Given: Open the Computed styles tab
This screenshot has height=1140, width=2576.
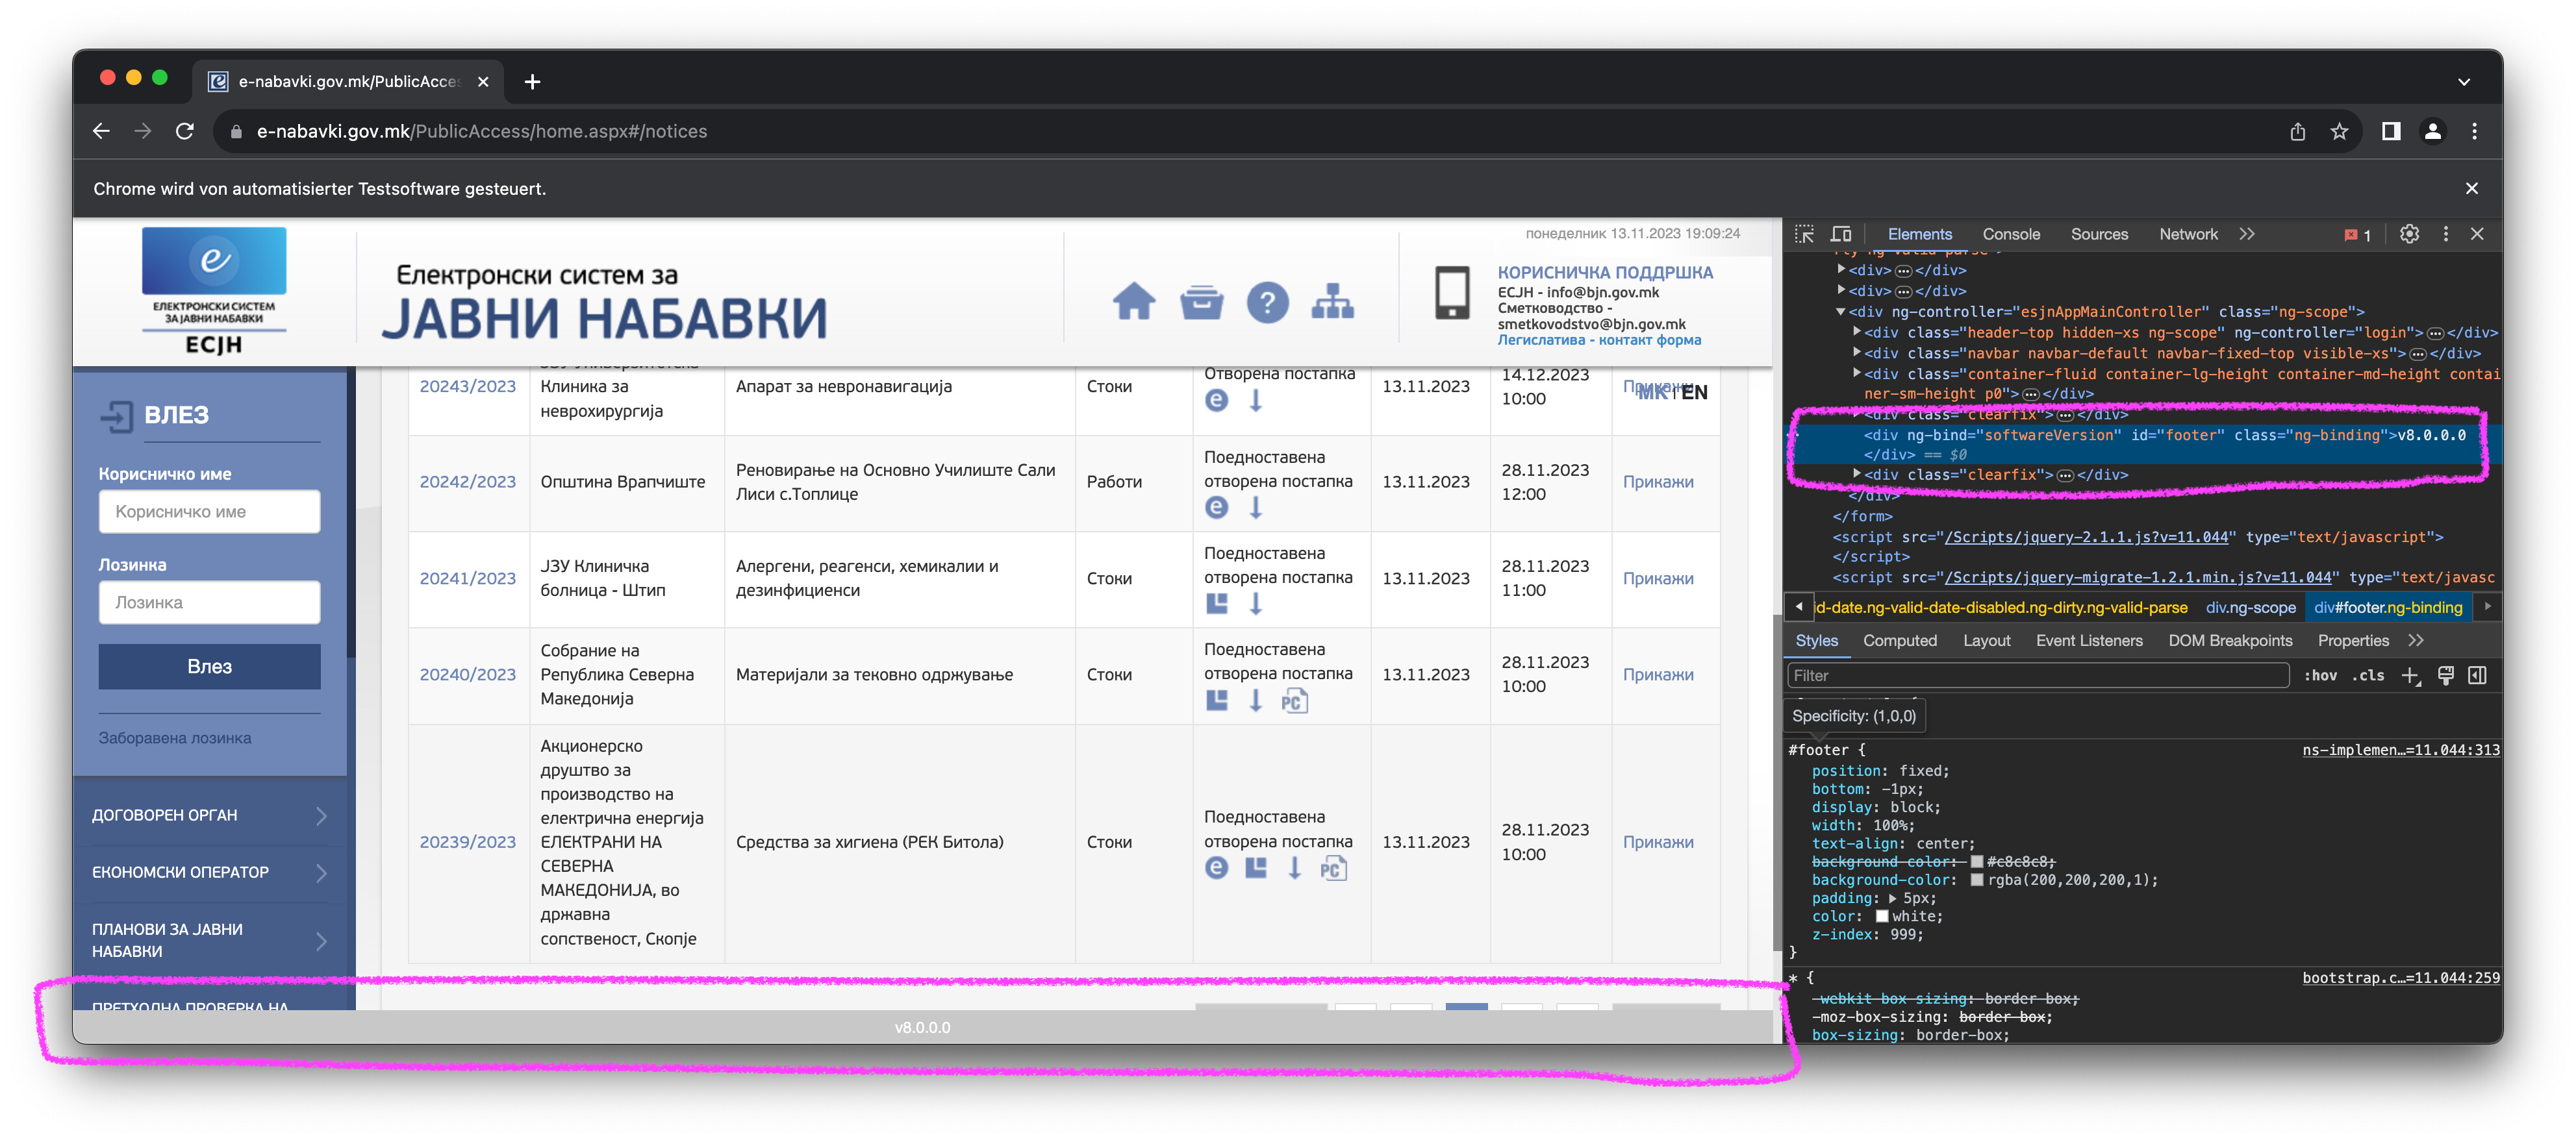Looking at the screenshot, I should pos(1899,640).
